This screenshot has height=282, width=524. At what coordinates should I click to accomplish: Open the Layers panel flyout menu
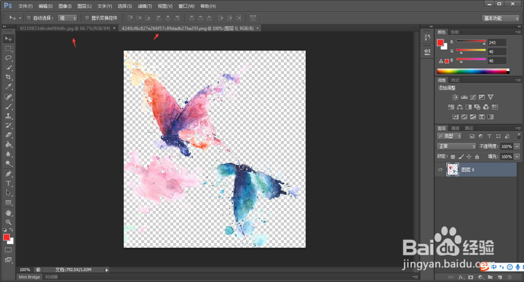tap(518, 128)
